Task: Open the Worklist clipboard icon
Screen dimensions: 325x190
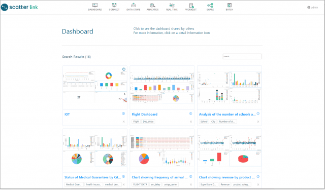Action: 191,5
